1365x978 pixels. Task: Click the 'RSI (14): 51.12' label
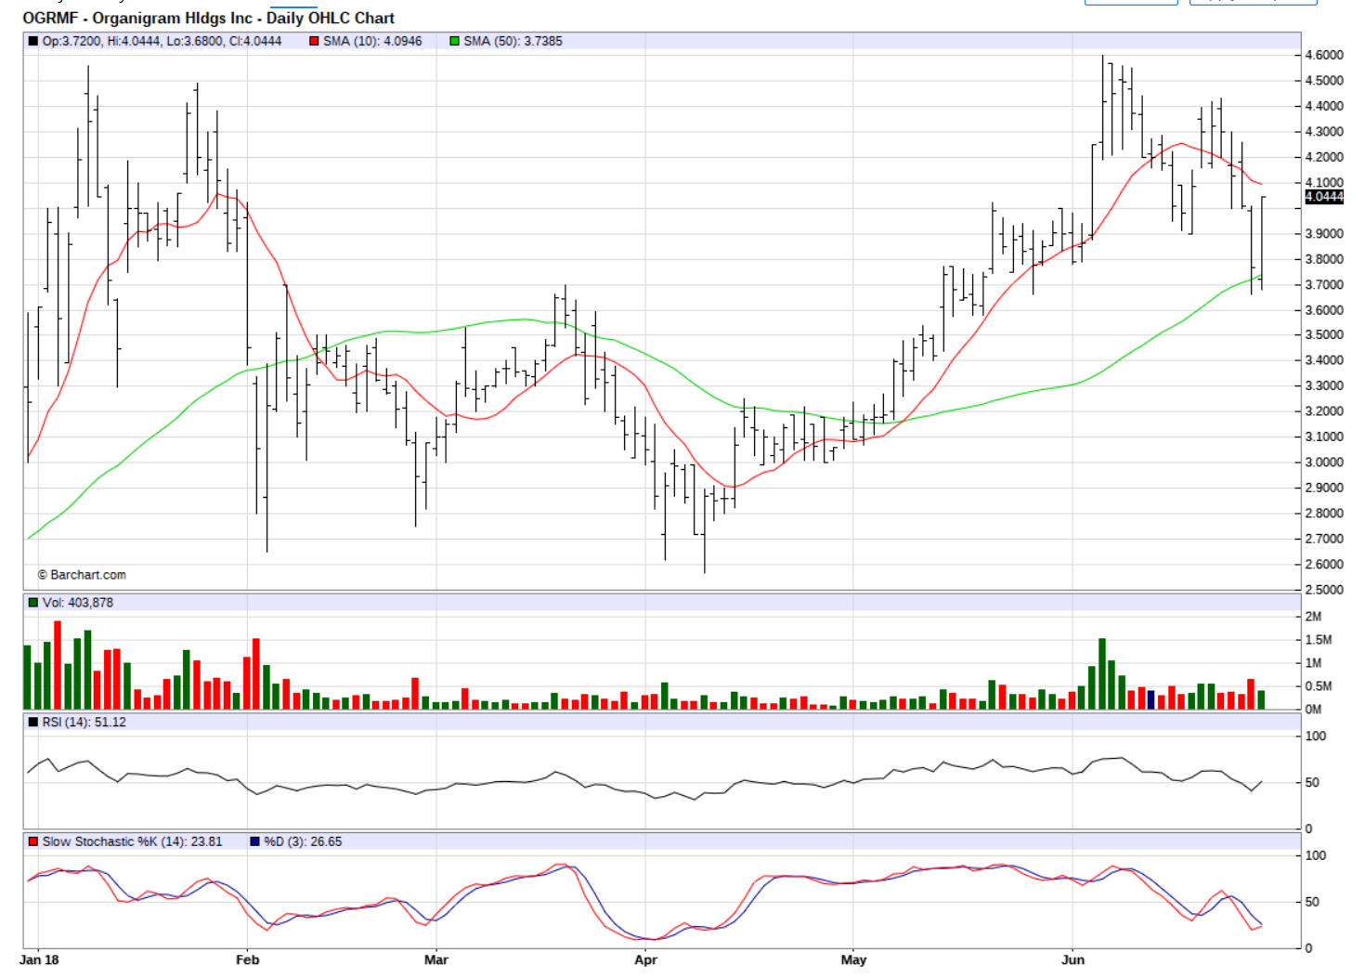click(84, 722)
